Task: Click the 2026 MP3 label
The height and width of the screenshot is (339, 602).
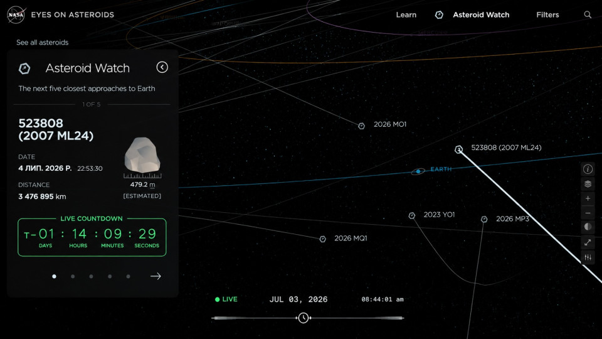Action: [512, 218]
